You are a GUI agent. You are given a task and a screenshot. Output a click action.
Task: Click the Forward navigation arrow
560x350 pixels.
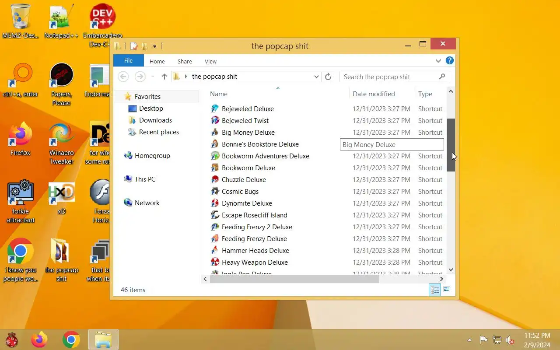point(140,77)
